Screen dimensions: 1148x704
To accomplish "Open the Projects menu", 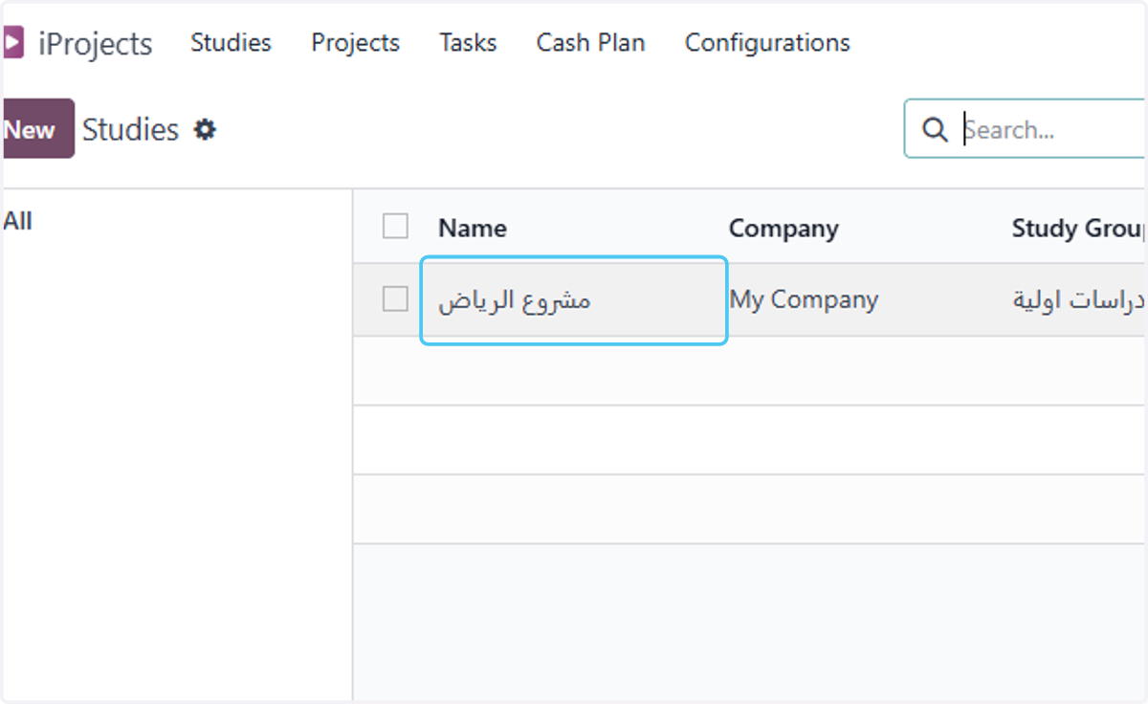I will coord(355,43).
